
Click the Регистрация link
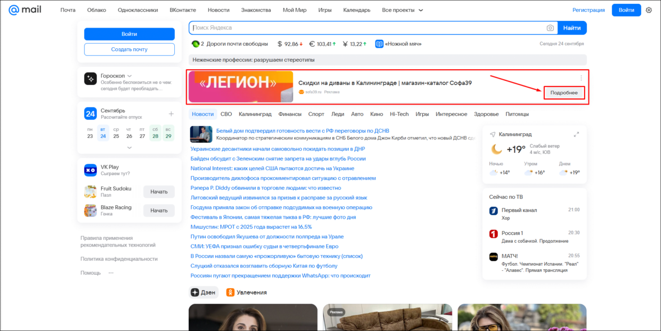tap(588, 10)
